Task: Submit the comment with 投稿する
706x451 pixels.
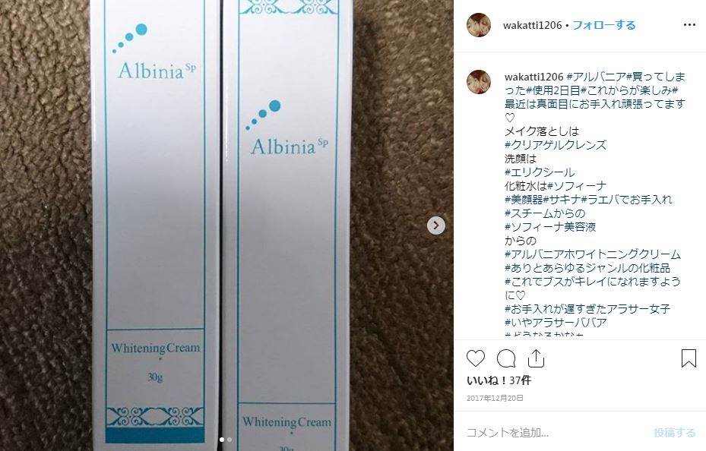Action: [x=675, y=433]
